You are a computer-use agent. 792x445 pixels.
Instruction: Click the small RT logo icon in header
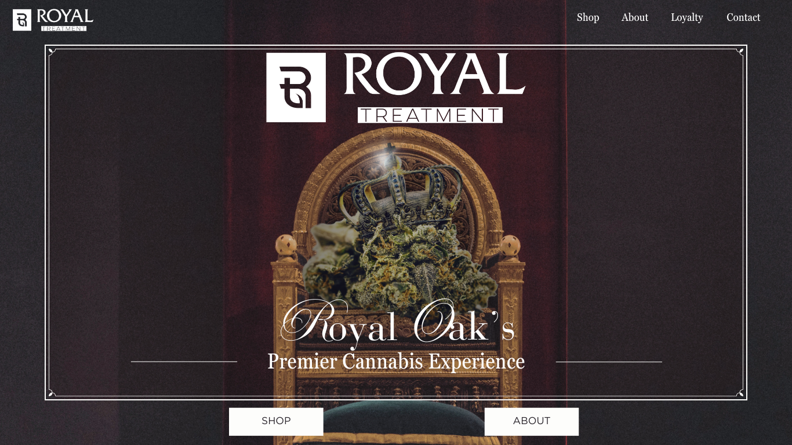tap(22, 20)
